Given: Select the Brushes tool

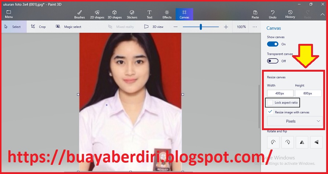Looking at the screenshot, I should point(80,14).
